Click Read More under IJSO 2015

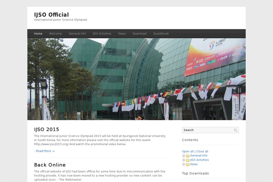pos(45,151)
